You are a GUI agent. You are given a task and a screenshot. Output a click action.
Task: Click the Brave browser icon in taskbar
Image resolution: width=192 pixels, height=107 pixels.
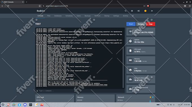pos(8,105)
